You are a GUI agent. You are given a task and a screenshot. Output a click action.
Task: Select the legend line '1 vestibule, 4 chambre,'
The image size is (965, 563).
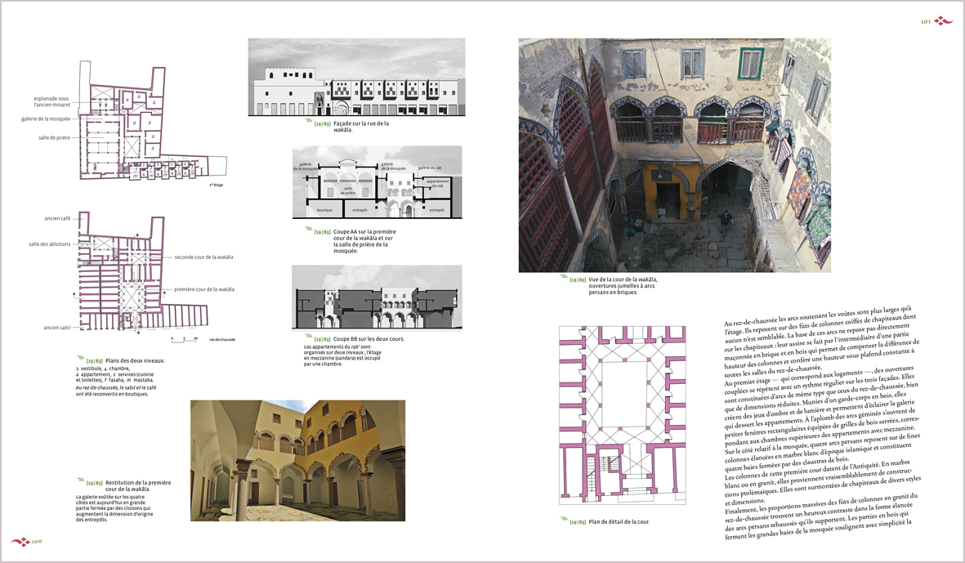pos(102,369)
